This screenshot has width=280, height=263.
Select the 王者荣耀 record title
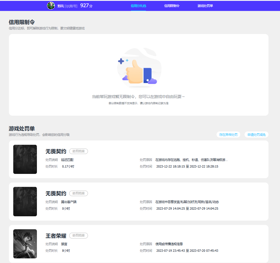[x=56, y=236]
